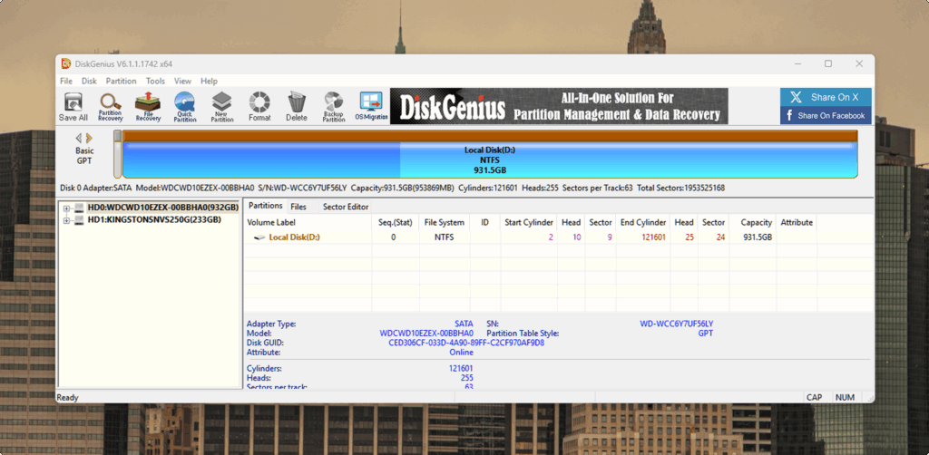Maximize the DiskGenius window

coord(828,64)
